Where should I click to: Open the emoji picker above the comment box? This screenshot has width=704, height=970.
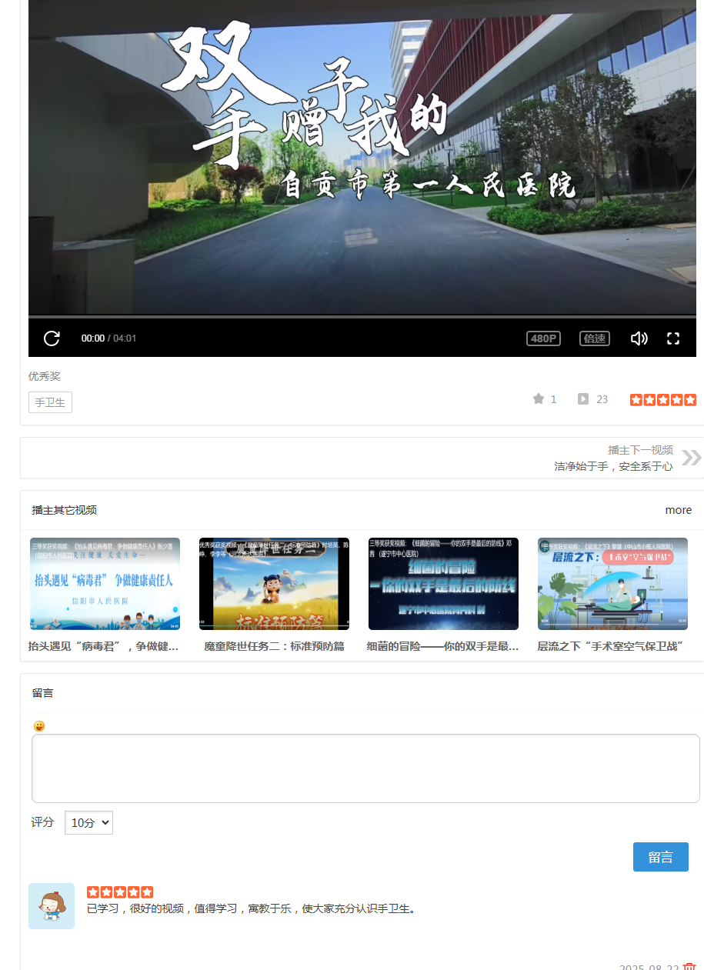pyautogui.click(x=39, y=726)
